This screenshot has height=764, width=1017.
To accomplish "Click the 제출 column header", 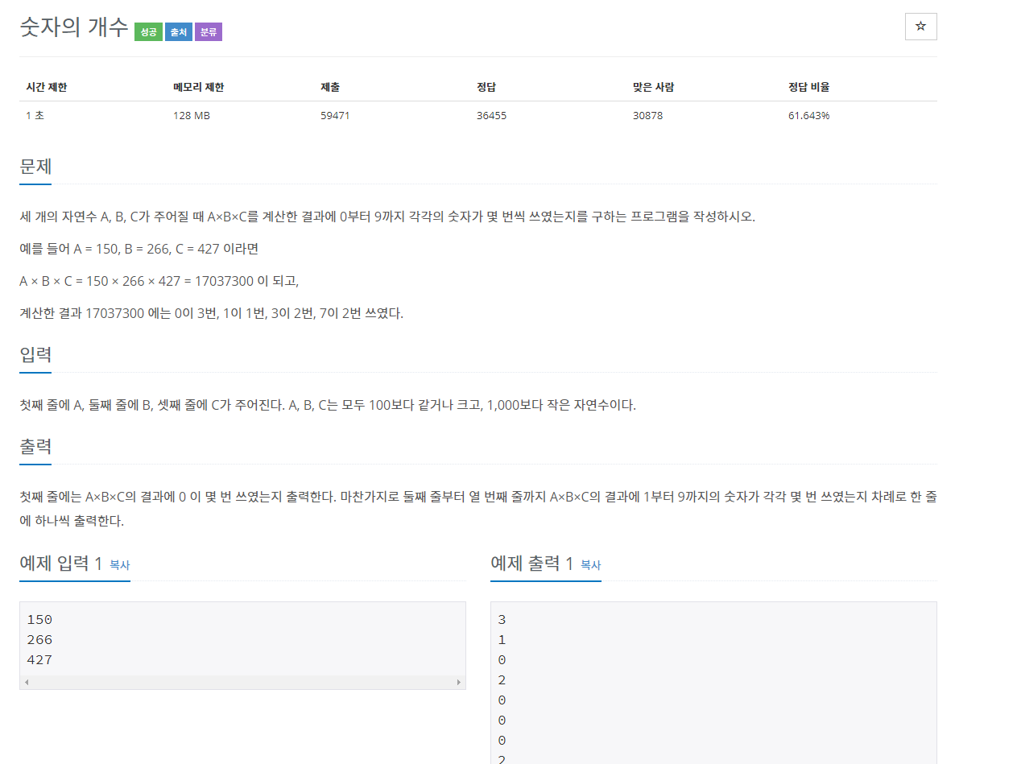I will point(330,87).
